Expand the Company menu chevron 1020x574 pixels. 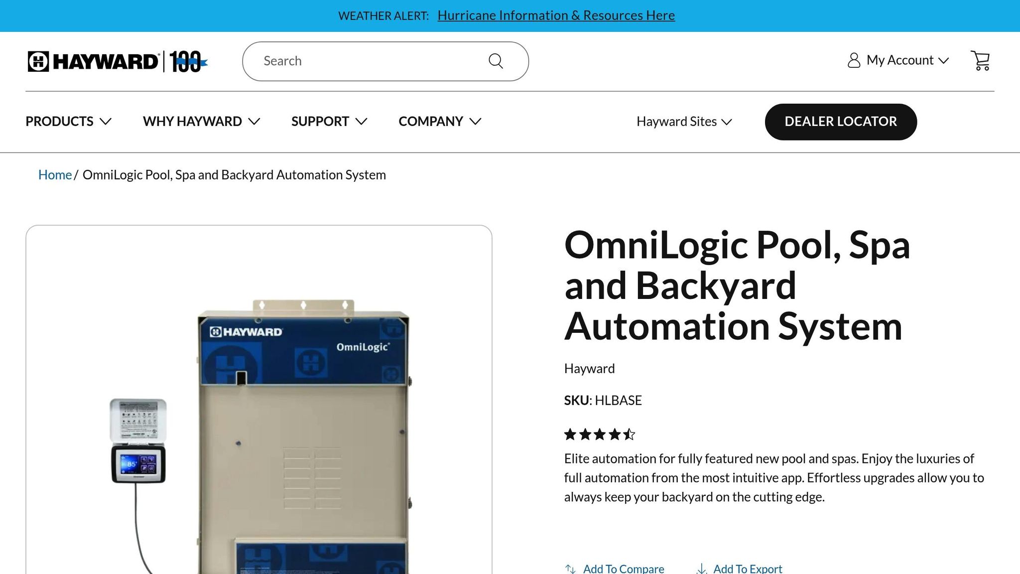click(475, 121)
